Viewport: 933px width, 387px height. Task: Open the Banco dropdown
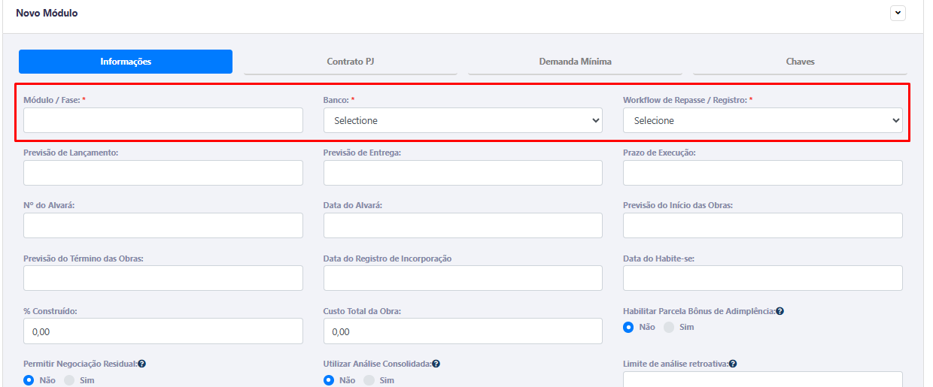(x=463, y=120)
